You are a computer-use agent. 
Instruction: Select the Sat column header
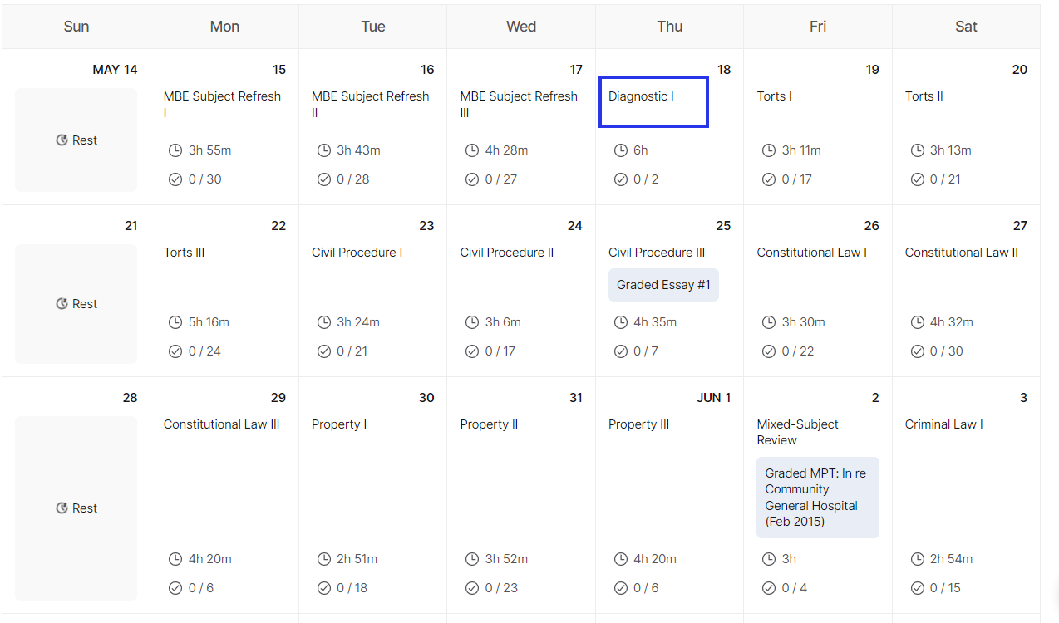[966, 27]
